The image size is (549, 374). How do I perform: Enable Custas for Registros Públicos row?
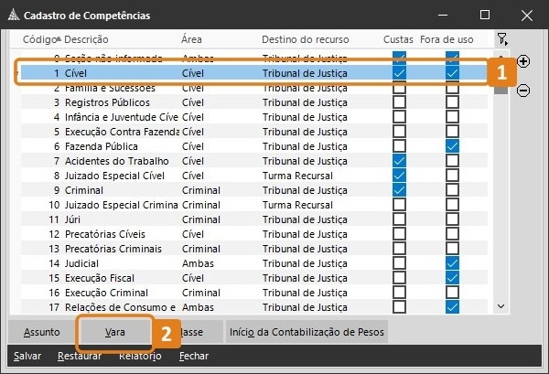click(x=399, y=102)
